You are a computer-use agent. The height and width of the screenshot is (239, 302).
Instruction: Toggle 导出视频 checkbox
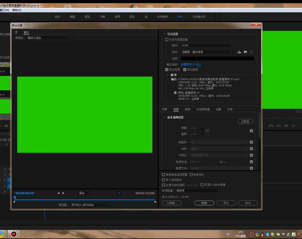pos(167,70)
